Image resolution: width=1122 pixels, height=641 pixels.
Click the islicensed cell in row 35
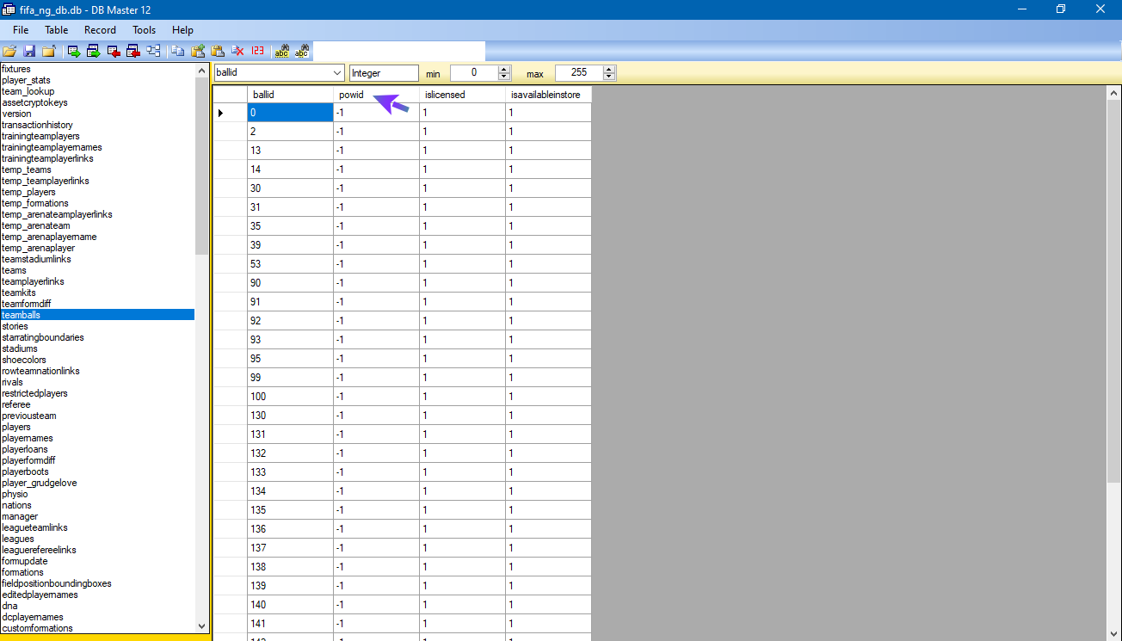(462, 226)
